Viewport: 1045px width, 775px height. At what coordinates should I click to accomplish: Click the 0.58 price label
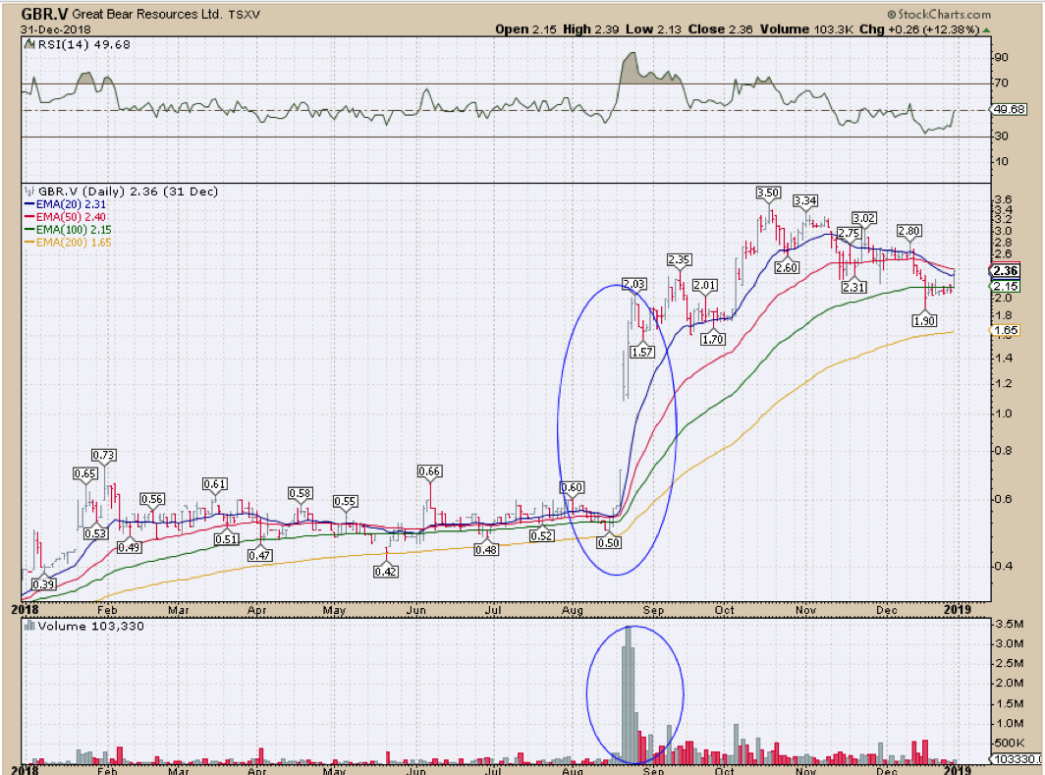pos(300,493)
